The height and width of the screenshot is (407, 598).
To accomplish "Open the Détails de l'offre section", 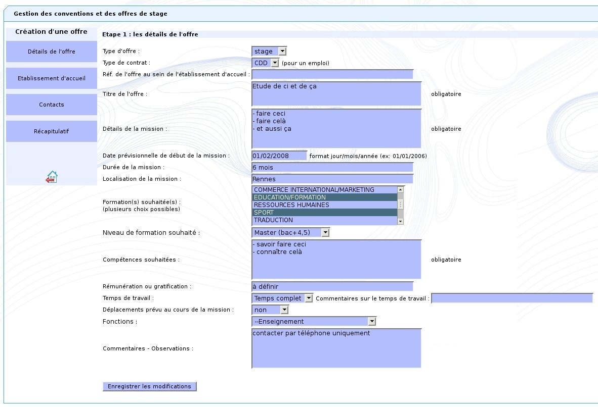I will pyautogui.click(x=52, y=52).
